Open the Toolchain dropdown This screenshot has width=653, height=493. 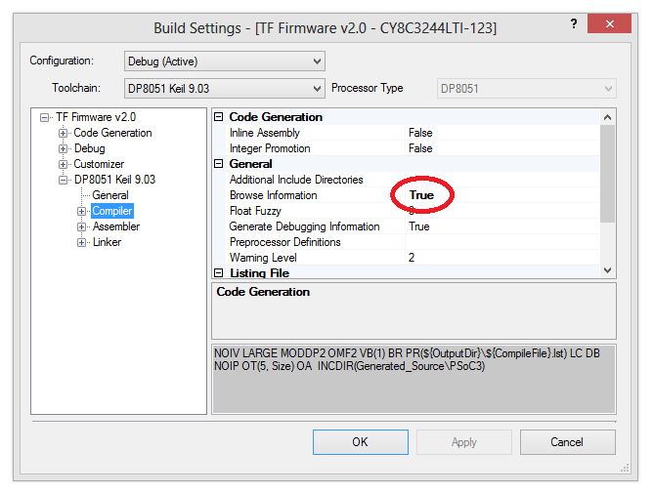pyautogui.click(x=225, y=89)
